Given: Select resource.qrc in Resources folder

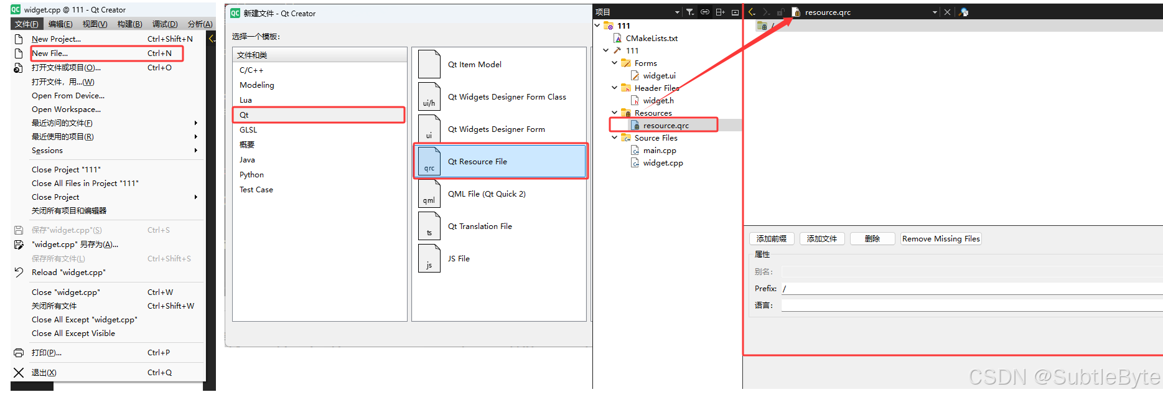Looking at the screenshot, I should coord(666,125).
